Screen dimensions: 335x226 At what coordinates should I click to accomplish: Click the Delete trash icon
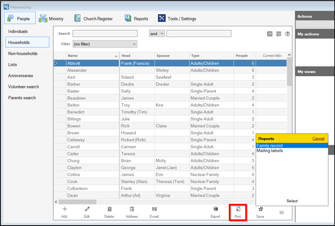coord(110,209)
